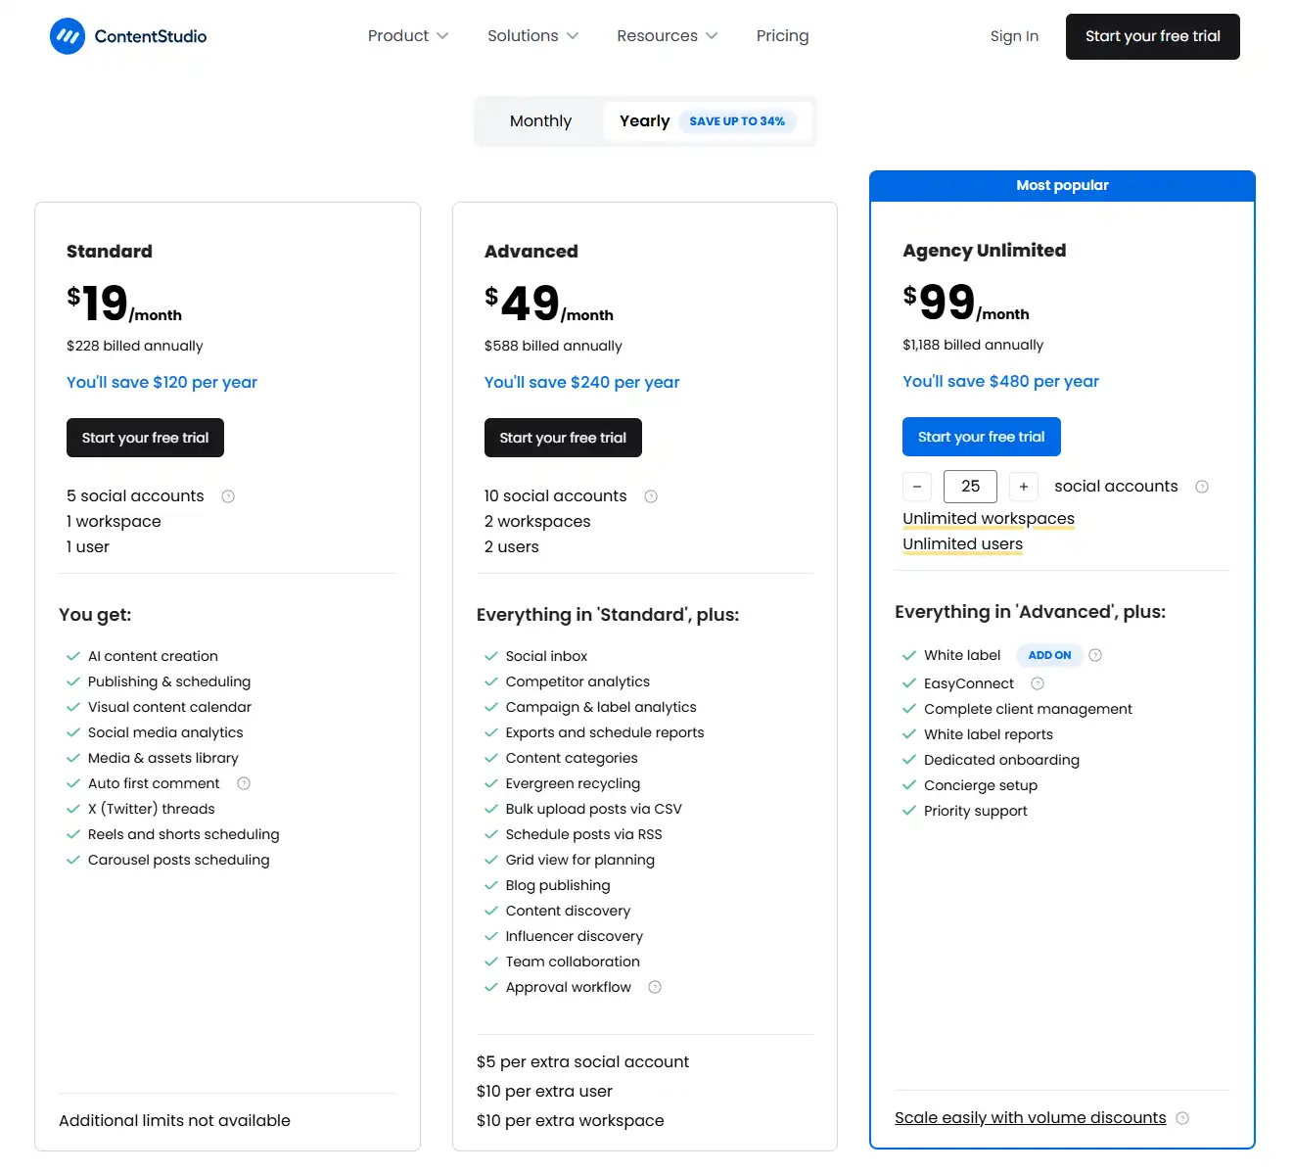Click 'Campaign & label analytics' feature
Viewport: 1293px width, 1173px height.
pyautogui.click(x=601, y=707)
